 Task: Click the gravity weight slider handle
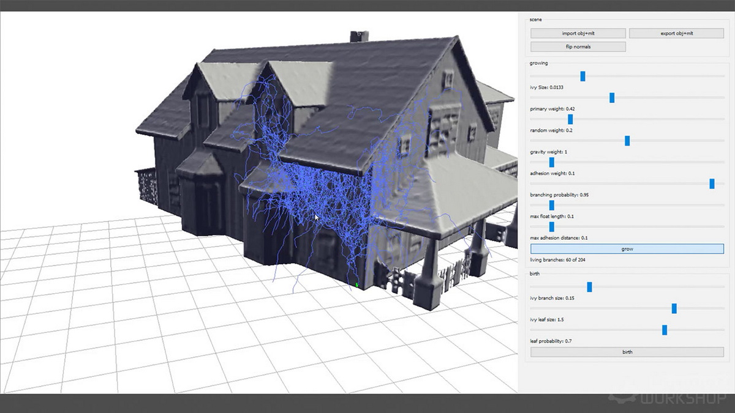click(x=627, y=140)
